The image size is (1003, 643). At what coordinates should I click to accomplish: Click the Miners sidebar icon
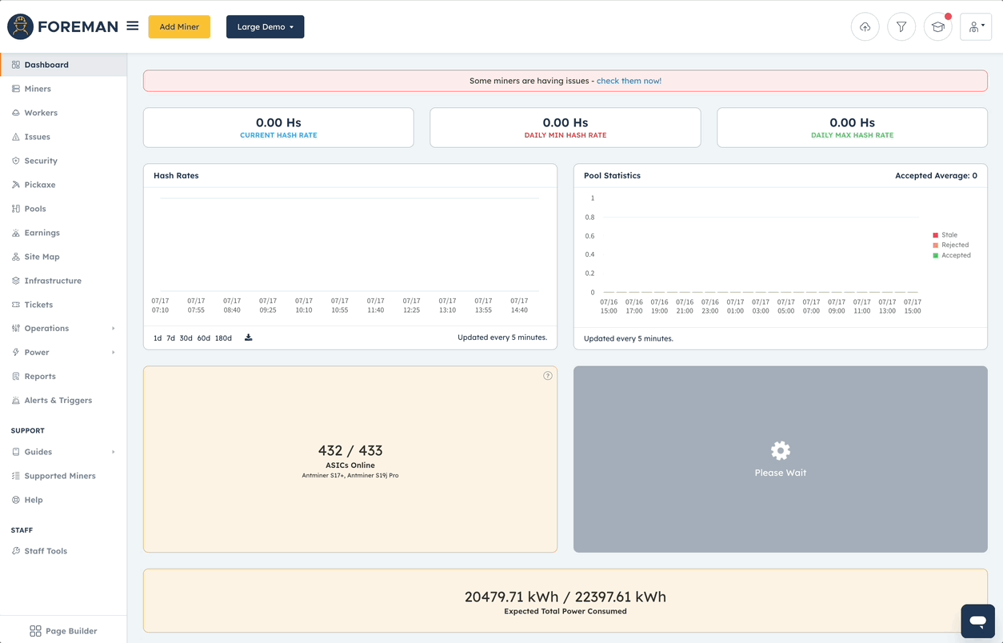click(x=16, y=89)
